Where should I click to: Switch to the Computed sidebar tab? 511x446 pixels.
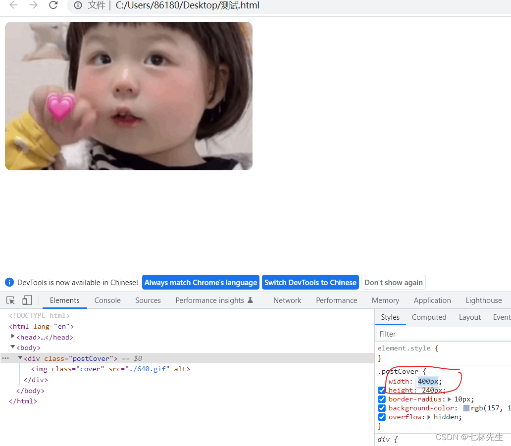429,317
